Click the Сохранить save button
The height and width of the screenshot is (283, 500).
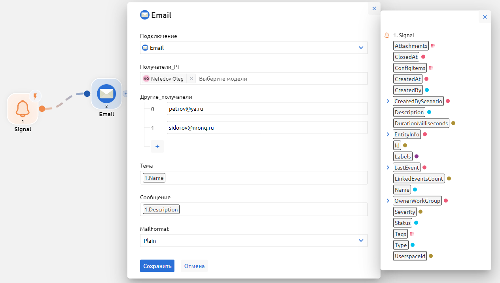tap(157, 266)
